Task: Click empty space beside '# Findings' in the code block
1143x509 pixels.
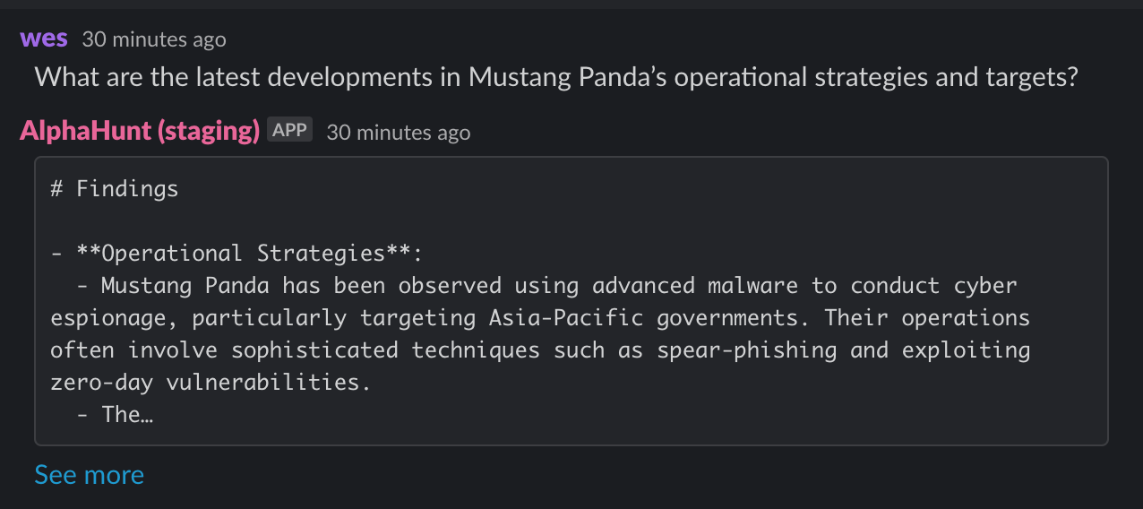Action: click(627, 189)
